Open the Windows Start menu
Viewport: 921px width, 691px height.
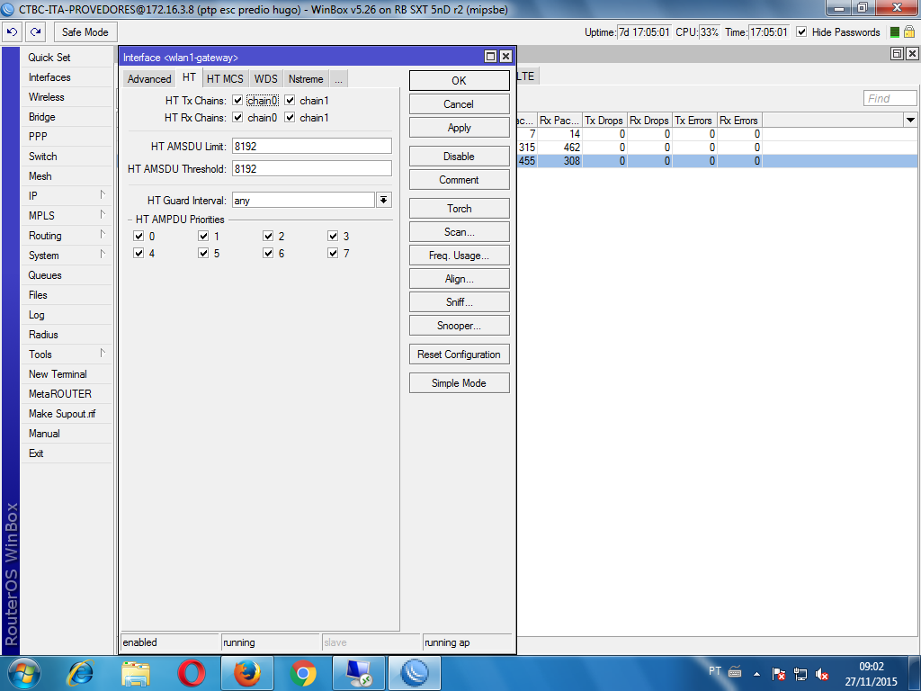[x=24, y=673]
